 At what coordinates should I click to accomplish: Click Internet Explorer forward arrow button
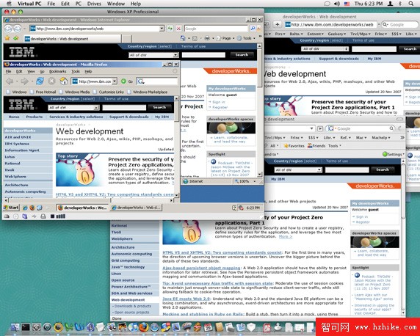coord(18,29)
